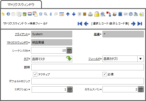Click the クライアント label link
Viewport: 146px width, 101px height.
coord(21,34)
